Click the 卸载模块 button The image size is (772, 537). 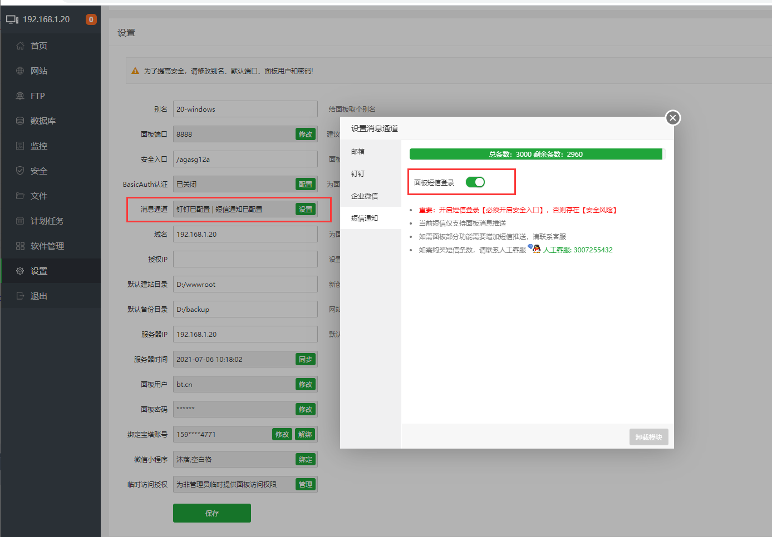[649, 437]
